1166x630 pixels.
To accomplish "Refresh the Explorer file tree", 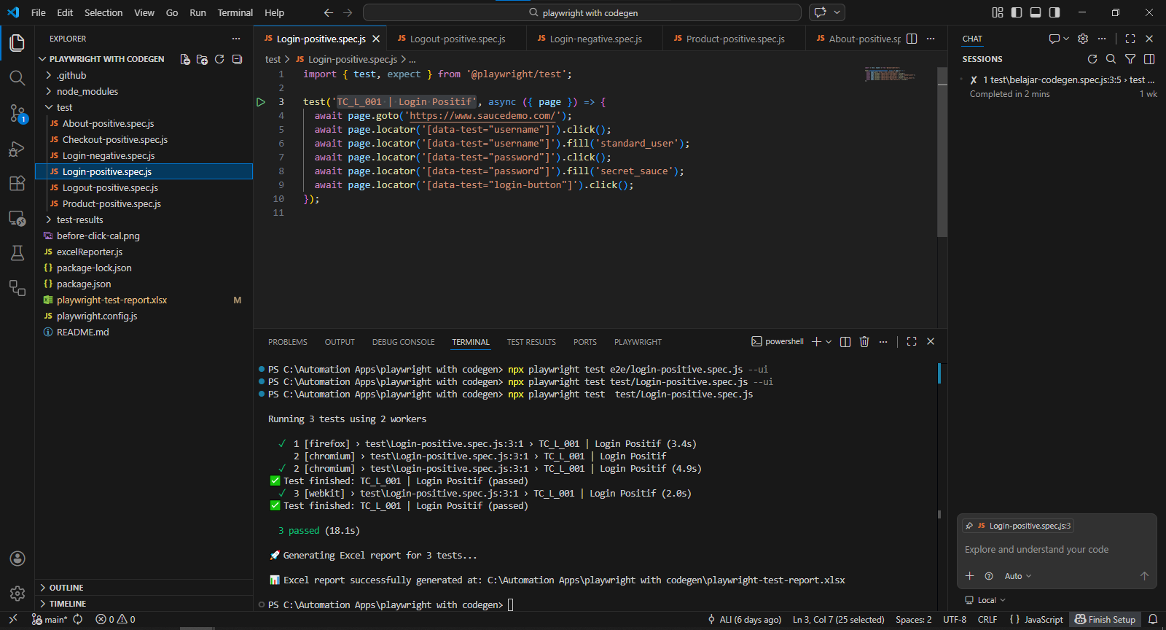I will 219,59.
